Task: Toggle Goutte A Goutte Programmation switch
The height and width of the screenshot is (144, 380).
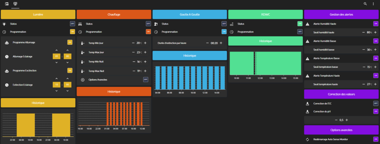Action: pos(224,32)
